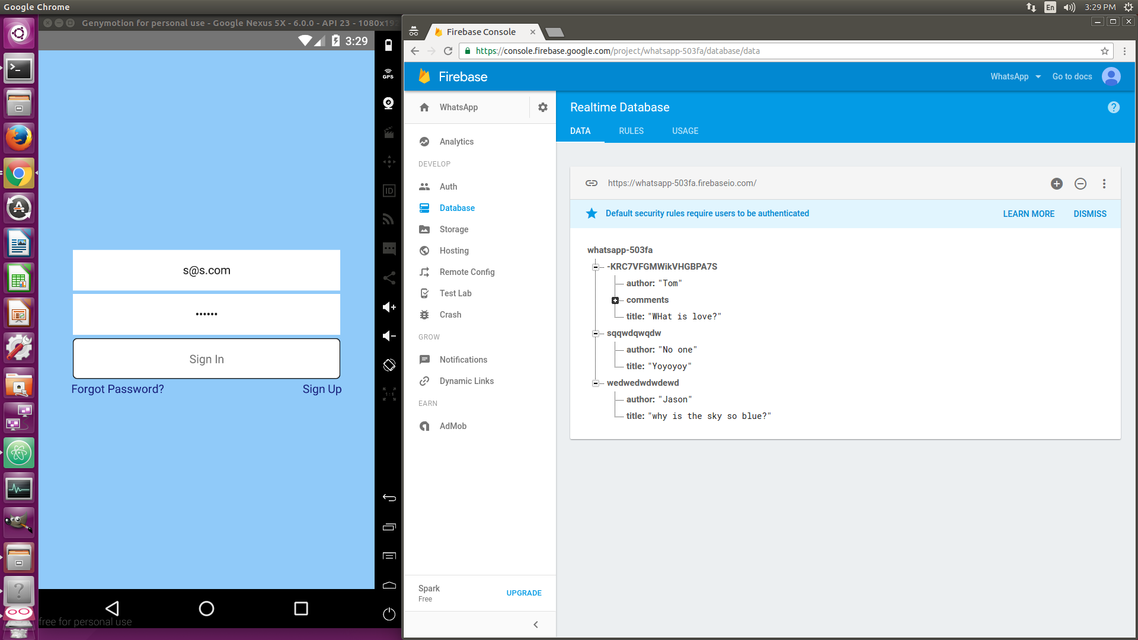
Task: Open Notifications in Grow section
Action: (x=463, y=360)
